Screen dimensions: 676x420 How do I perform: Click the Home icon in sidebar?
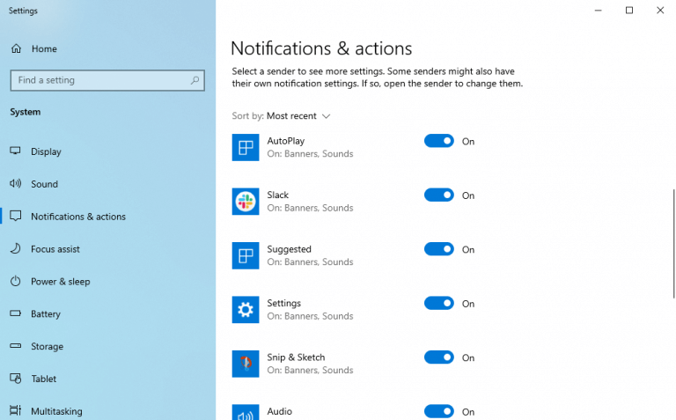tap(16, 48)
